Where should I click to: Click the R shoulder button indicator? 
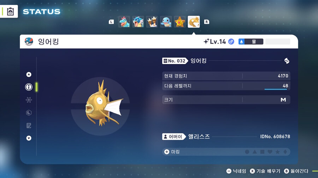[x=206, y=22]
